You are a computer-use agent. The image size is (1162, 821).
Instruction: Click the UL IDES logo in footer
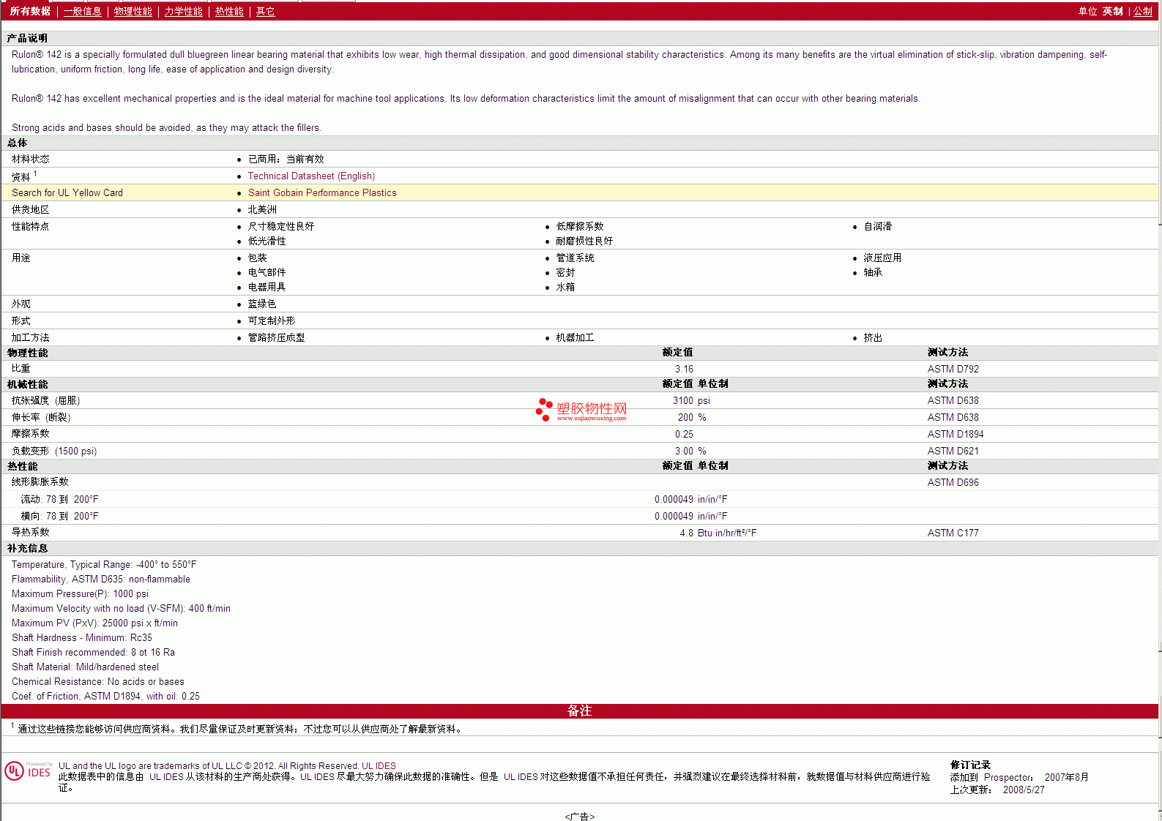[28, 771]
